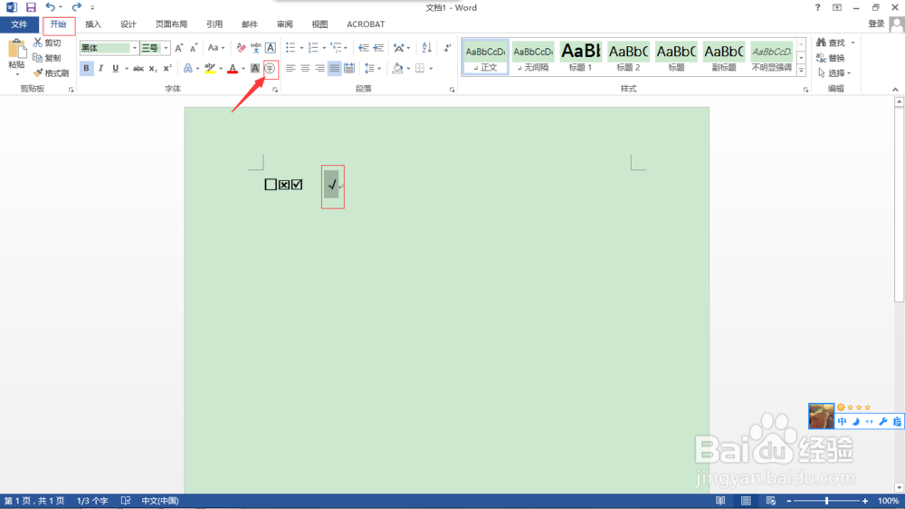The height and width of the screenshot is (509, 905).
Task: Click 选择 (Select) button
Action: [x=834, y=72]
